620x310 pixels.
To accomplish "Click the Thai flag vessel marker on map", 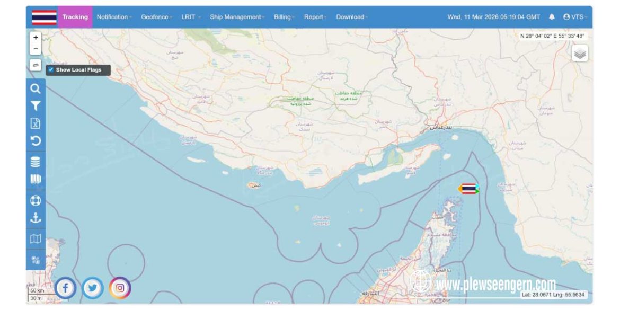I will click(x=468, y=189).
